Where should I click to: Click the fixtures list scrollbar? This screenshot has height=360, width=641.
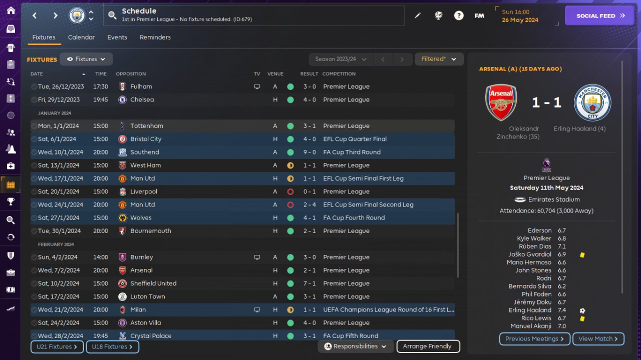click(457, 245)
